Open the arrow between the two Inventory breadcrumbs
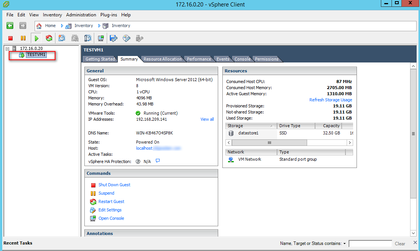This screenshot has height=251, width=420. click(x=99, y=26)
